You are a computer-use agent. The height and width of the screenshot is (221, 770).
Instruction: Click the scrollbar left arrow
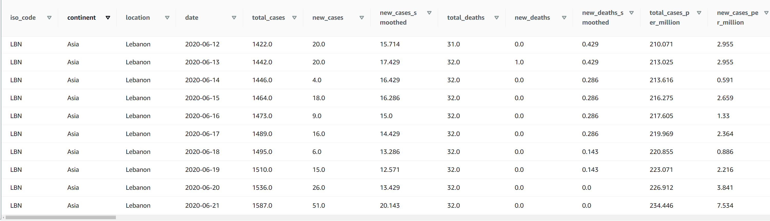tap(3, 217)
